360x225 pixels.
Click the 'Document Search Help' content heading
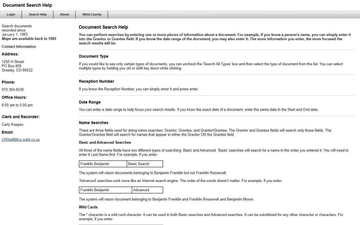click(103, 27)
